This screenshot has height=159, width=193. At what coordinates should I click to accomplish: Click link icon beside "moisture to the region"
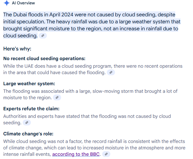(x=57, y=97)
